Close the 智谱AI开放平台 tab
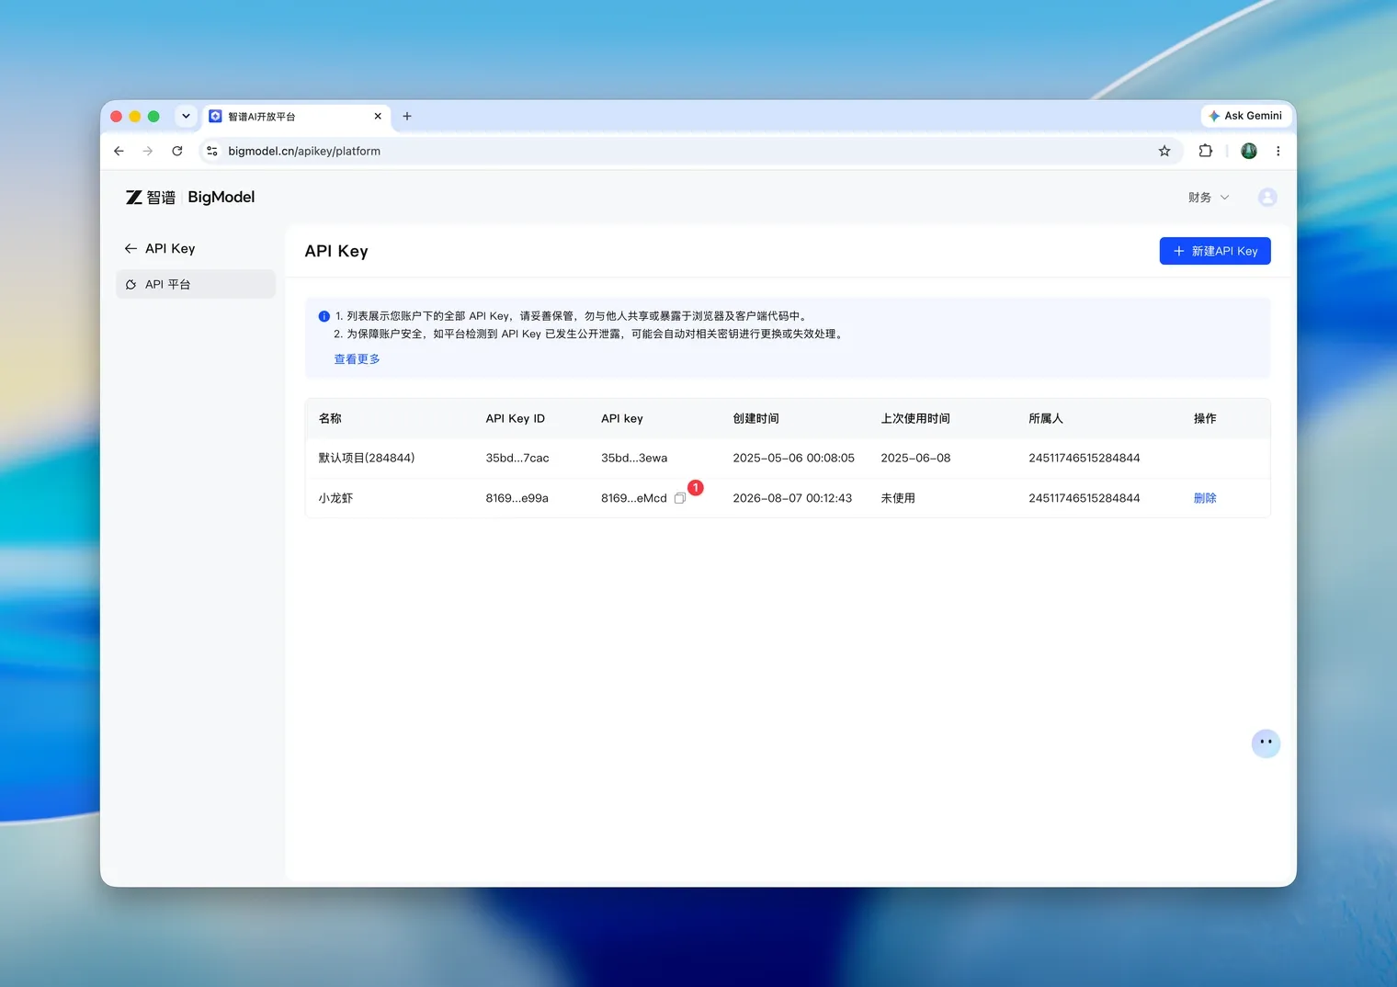 pos(378,117)
